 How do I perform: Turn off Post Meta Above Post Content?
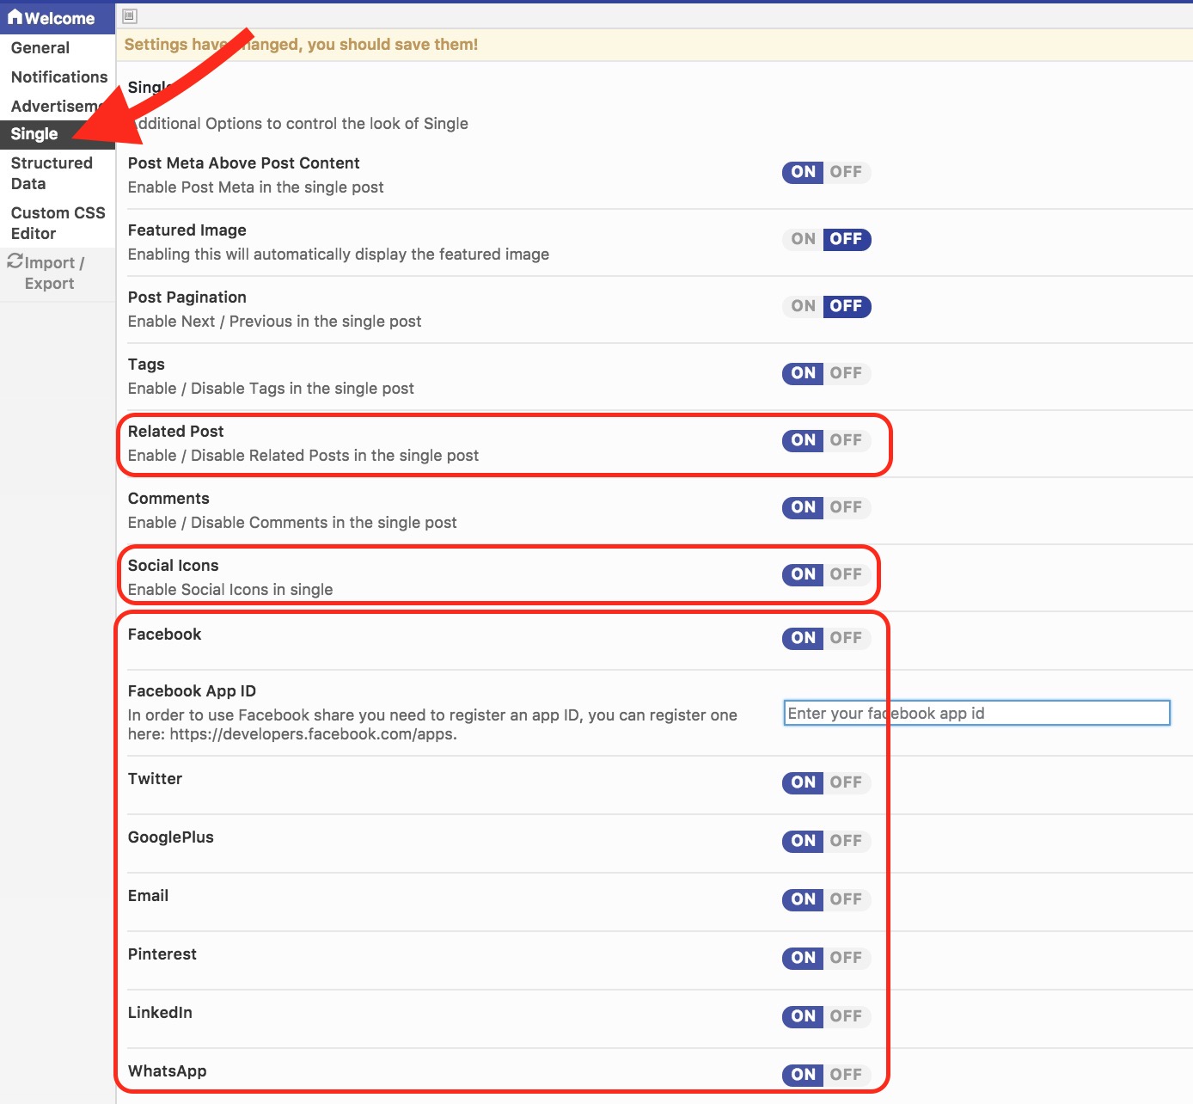[x=846, y=172]
